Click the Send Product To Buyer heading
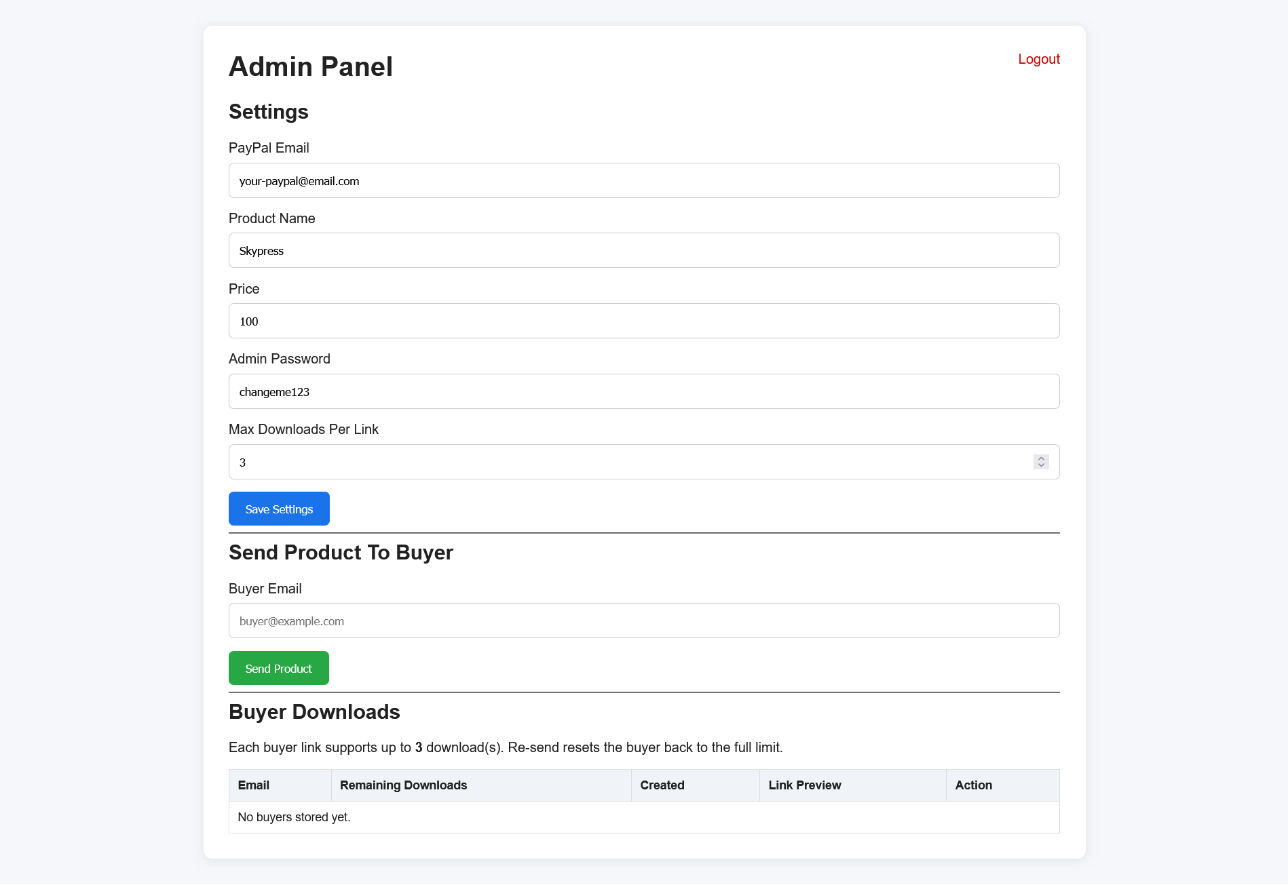The width and height of the screenshot is (1288, 885). (341, 553)
